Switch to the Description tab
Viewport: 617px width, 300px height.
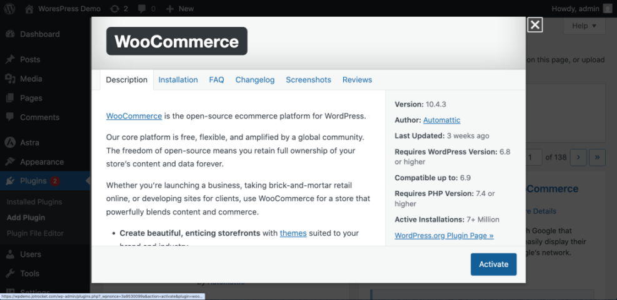(127, 80)
